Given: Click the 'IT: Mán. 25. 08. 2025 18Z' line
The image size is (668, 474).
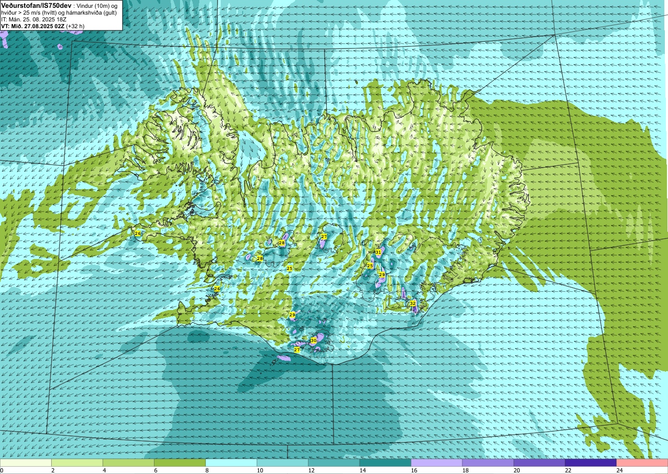Looking at the screenshot, I should coord(32,19).
